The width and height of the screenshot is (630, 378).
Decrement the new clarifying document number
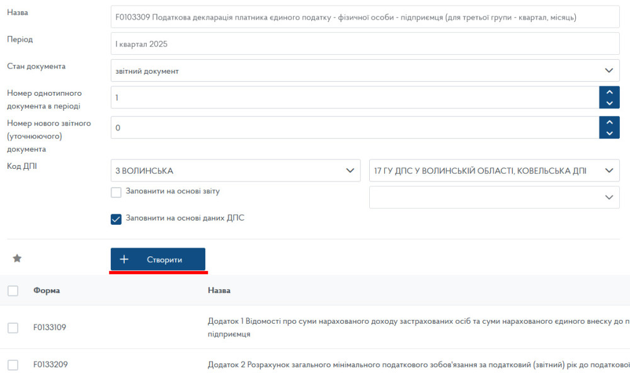coord(609,133)
